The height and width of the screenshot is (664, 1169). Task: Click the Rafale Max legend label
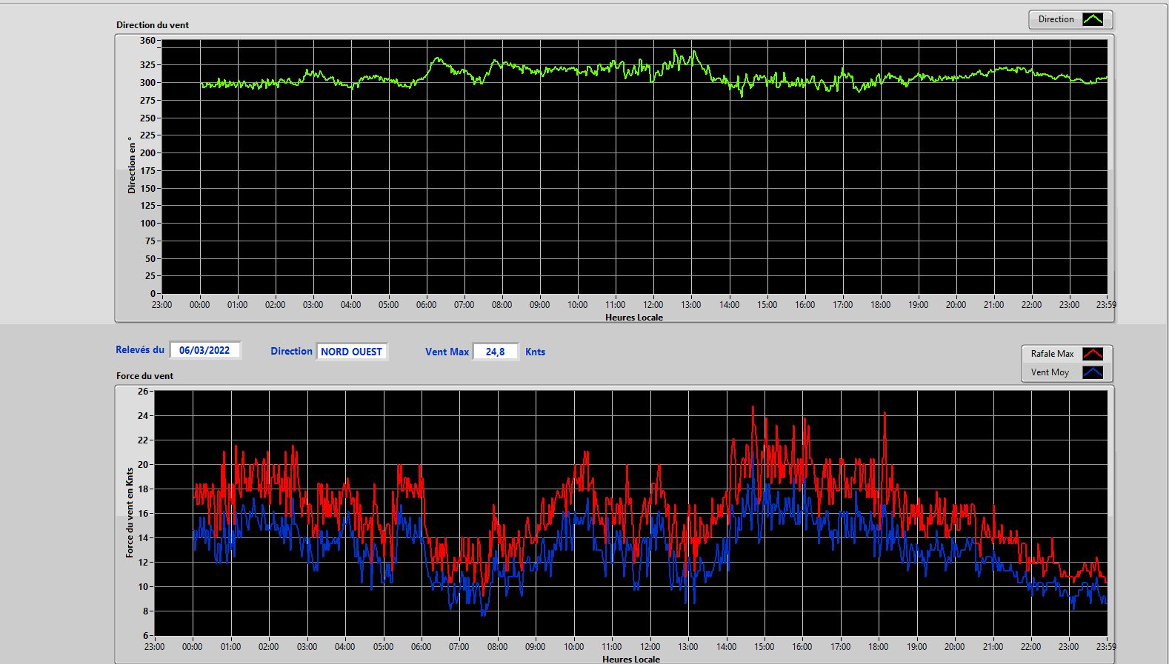pyautogui.click(x=1052, y=354)
